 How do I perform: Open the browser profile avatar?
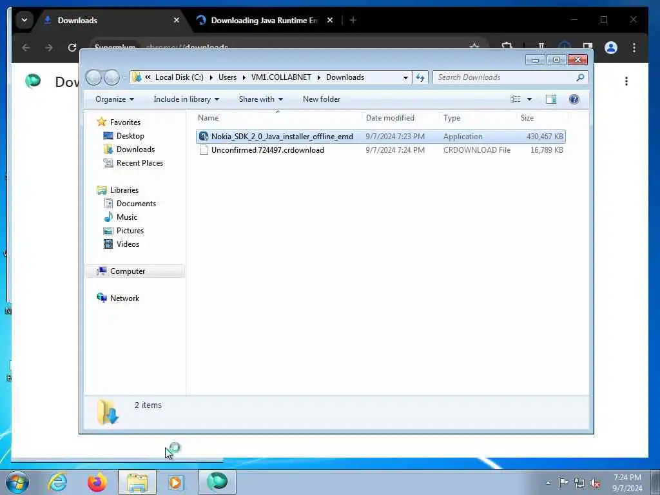click(x=611, y=48)
